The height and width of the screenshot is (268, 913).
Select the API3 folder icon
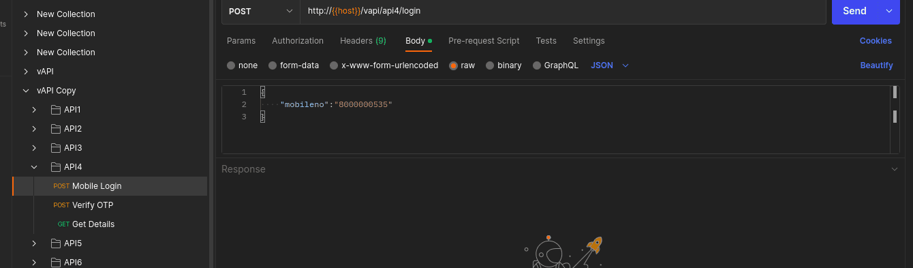[x=56, y=148]
